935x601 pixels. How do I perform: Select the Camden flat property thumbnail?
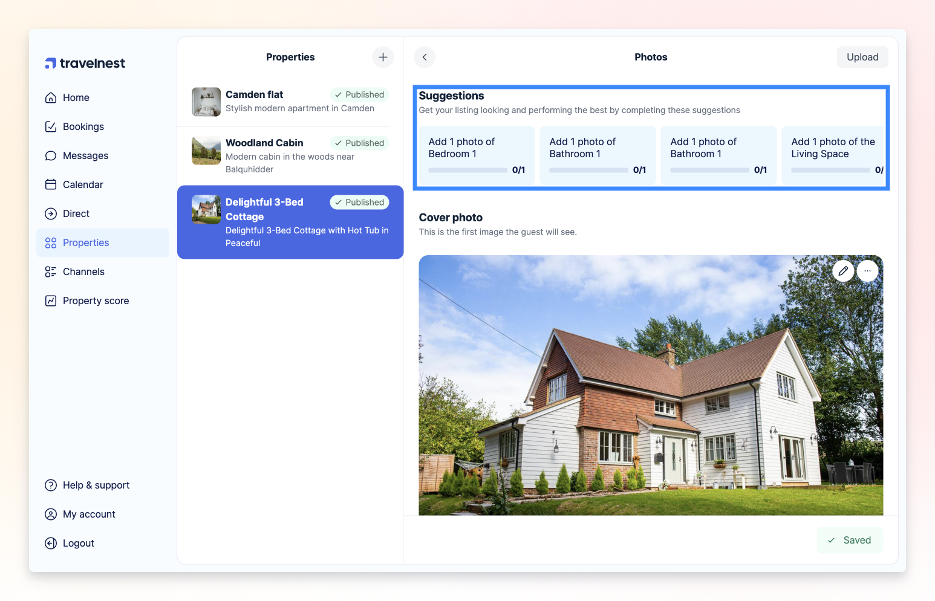(206, 102)
